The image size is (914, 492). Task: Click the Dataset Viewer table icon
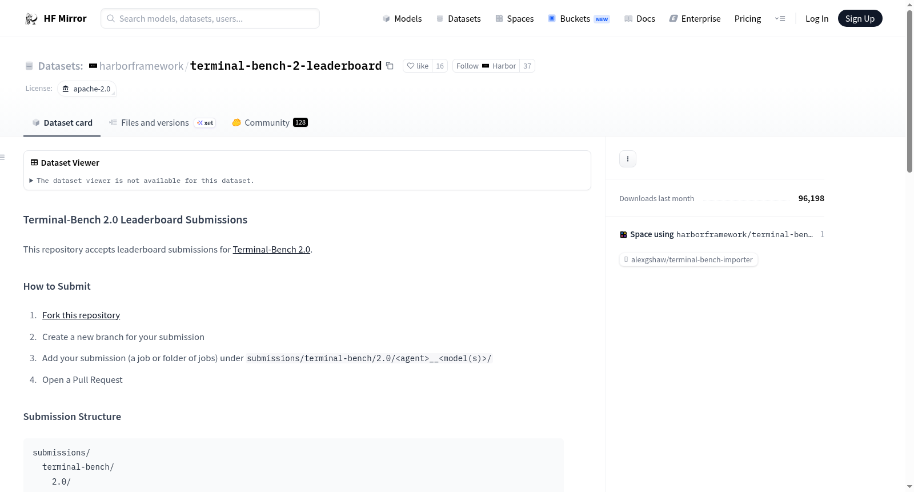(34, 163)
